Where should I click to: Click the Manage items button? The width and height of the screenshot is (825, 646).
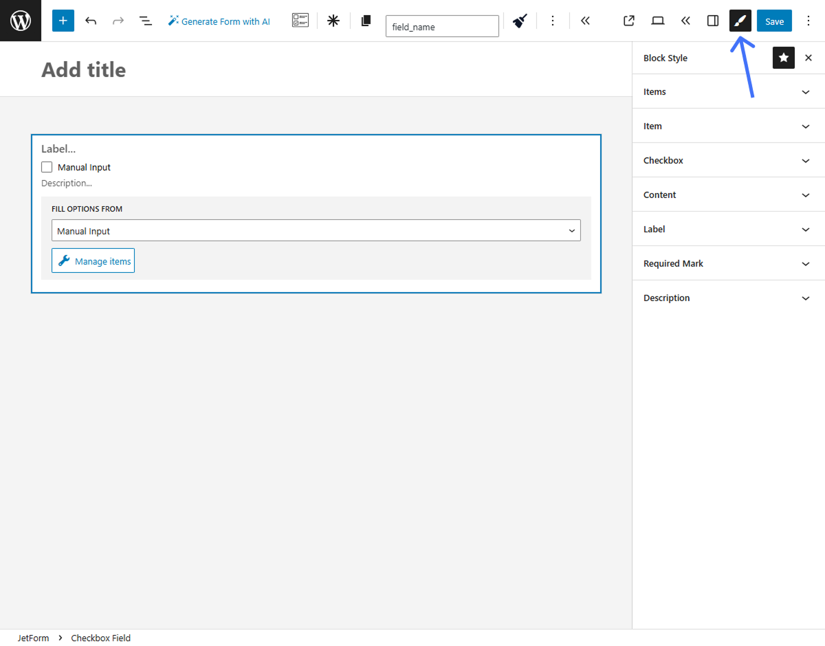click(93, 260)
